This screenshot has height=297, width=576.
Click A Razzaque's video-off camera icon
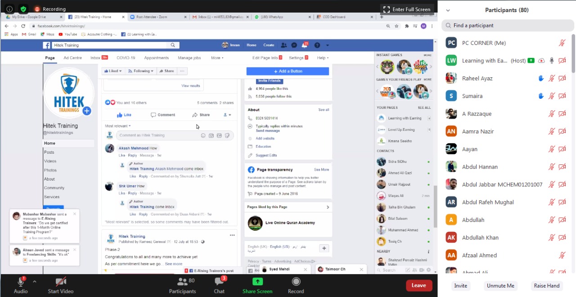click(562, 114)
